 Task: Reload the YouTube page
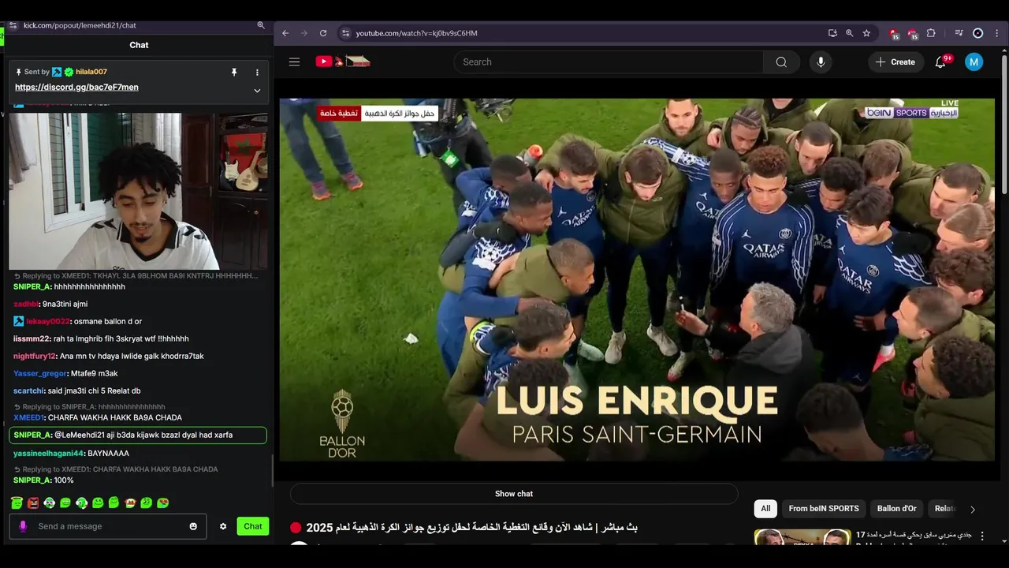click(x=323, y=33)
